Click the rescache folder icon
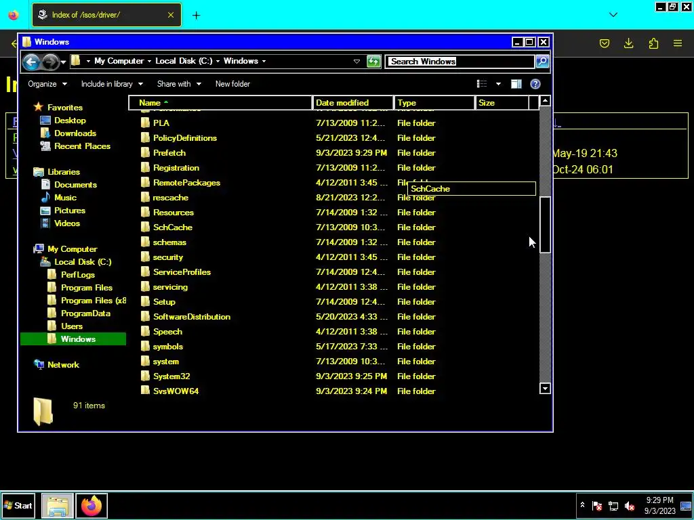This screenshot has height=520, width=694. point(145,198)
